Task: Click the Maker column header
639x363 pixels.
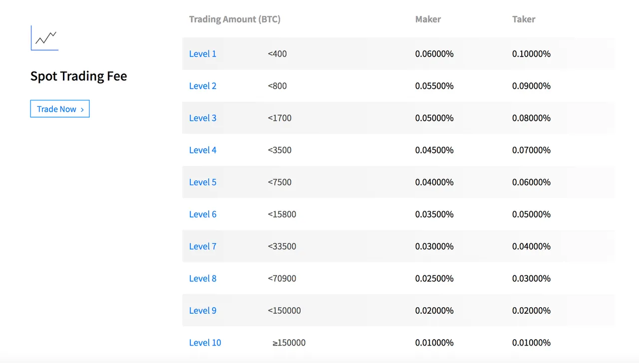Action: point(428,19)
